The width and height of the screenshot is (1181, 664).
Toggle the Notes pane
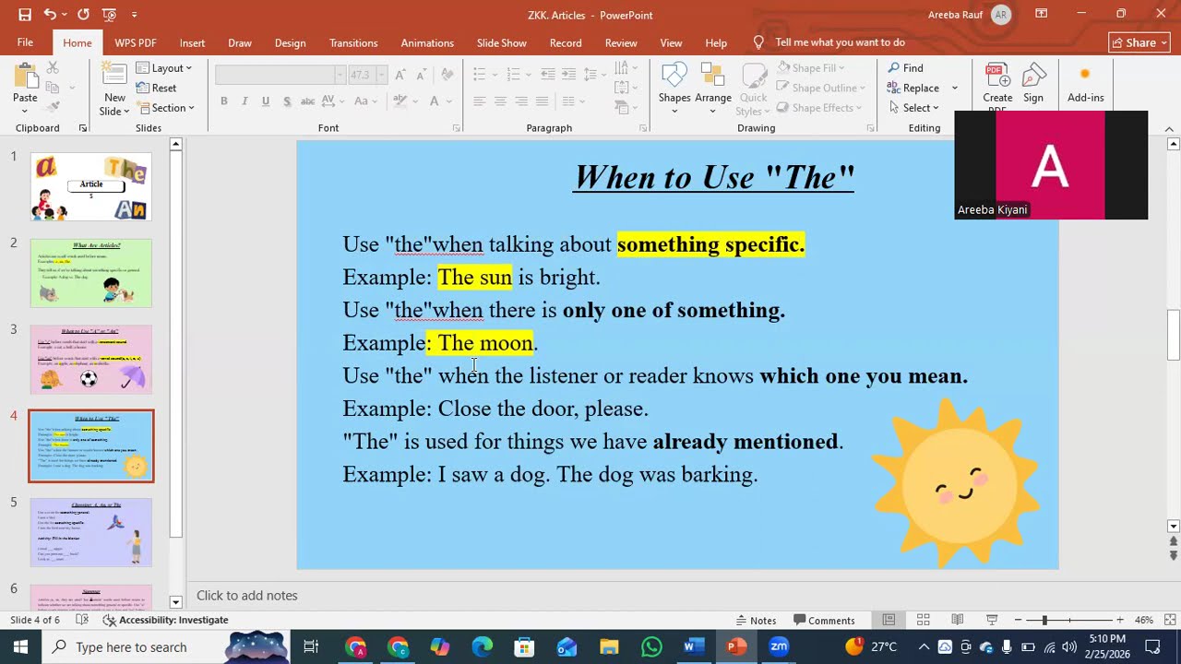point(755,621)
